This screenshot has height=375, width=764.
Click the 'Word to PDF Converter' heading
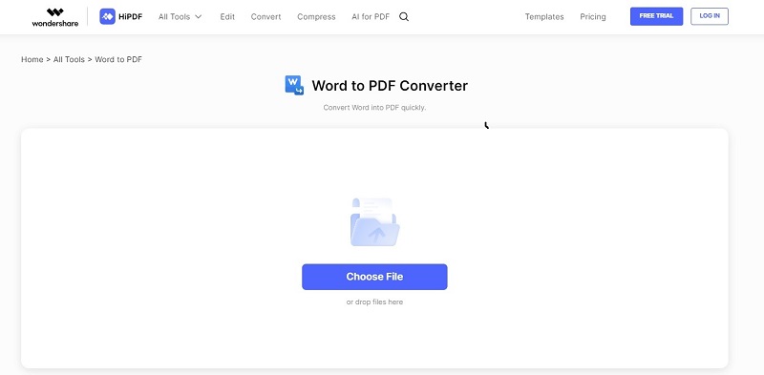coord(390,86)
